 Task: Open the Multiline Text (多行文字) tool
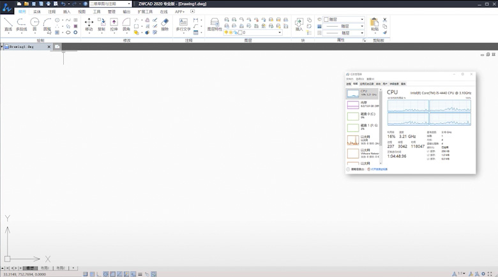click(183, 24)
